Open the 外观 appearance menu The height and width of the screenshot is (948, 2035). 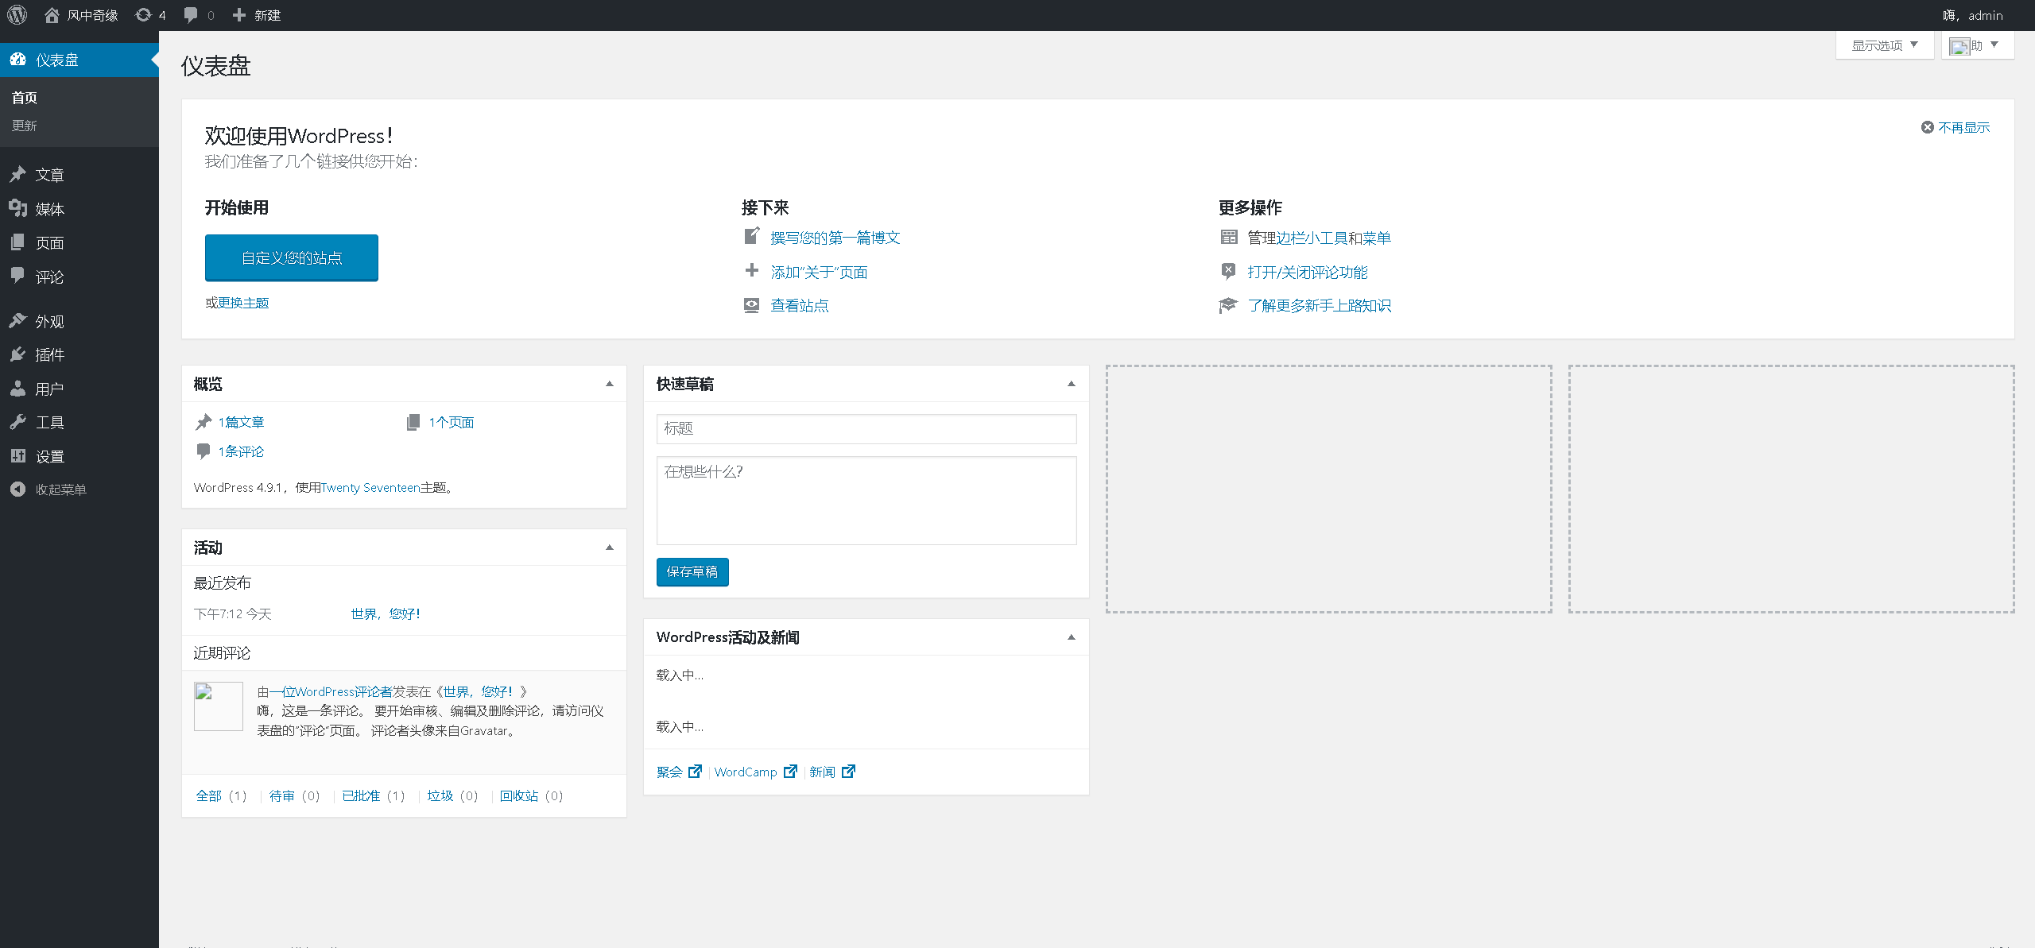pos(49,322)
